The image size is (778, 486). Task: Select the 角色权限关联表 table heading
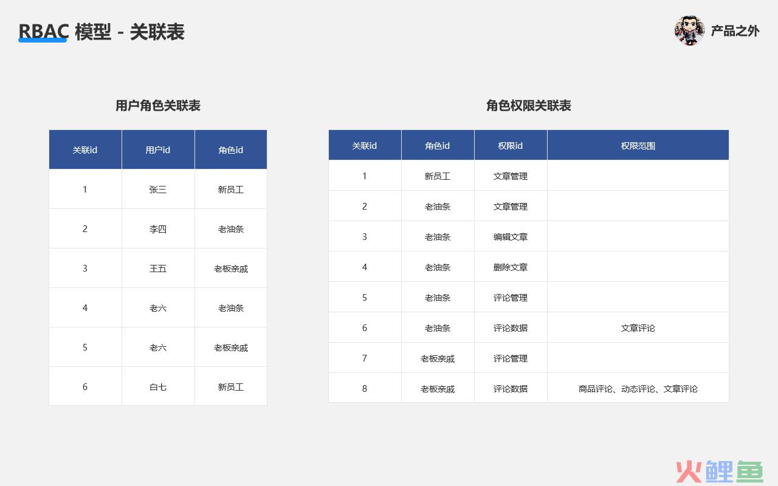pyautogui.click(x=529, y=106)
